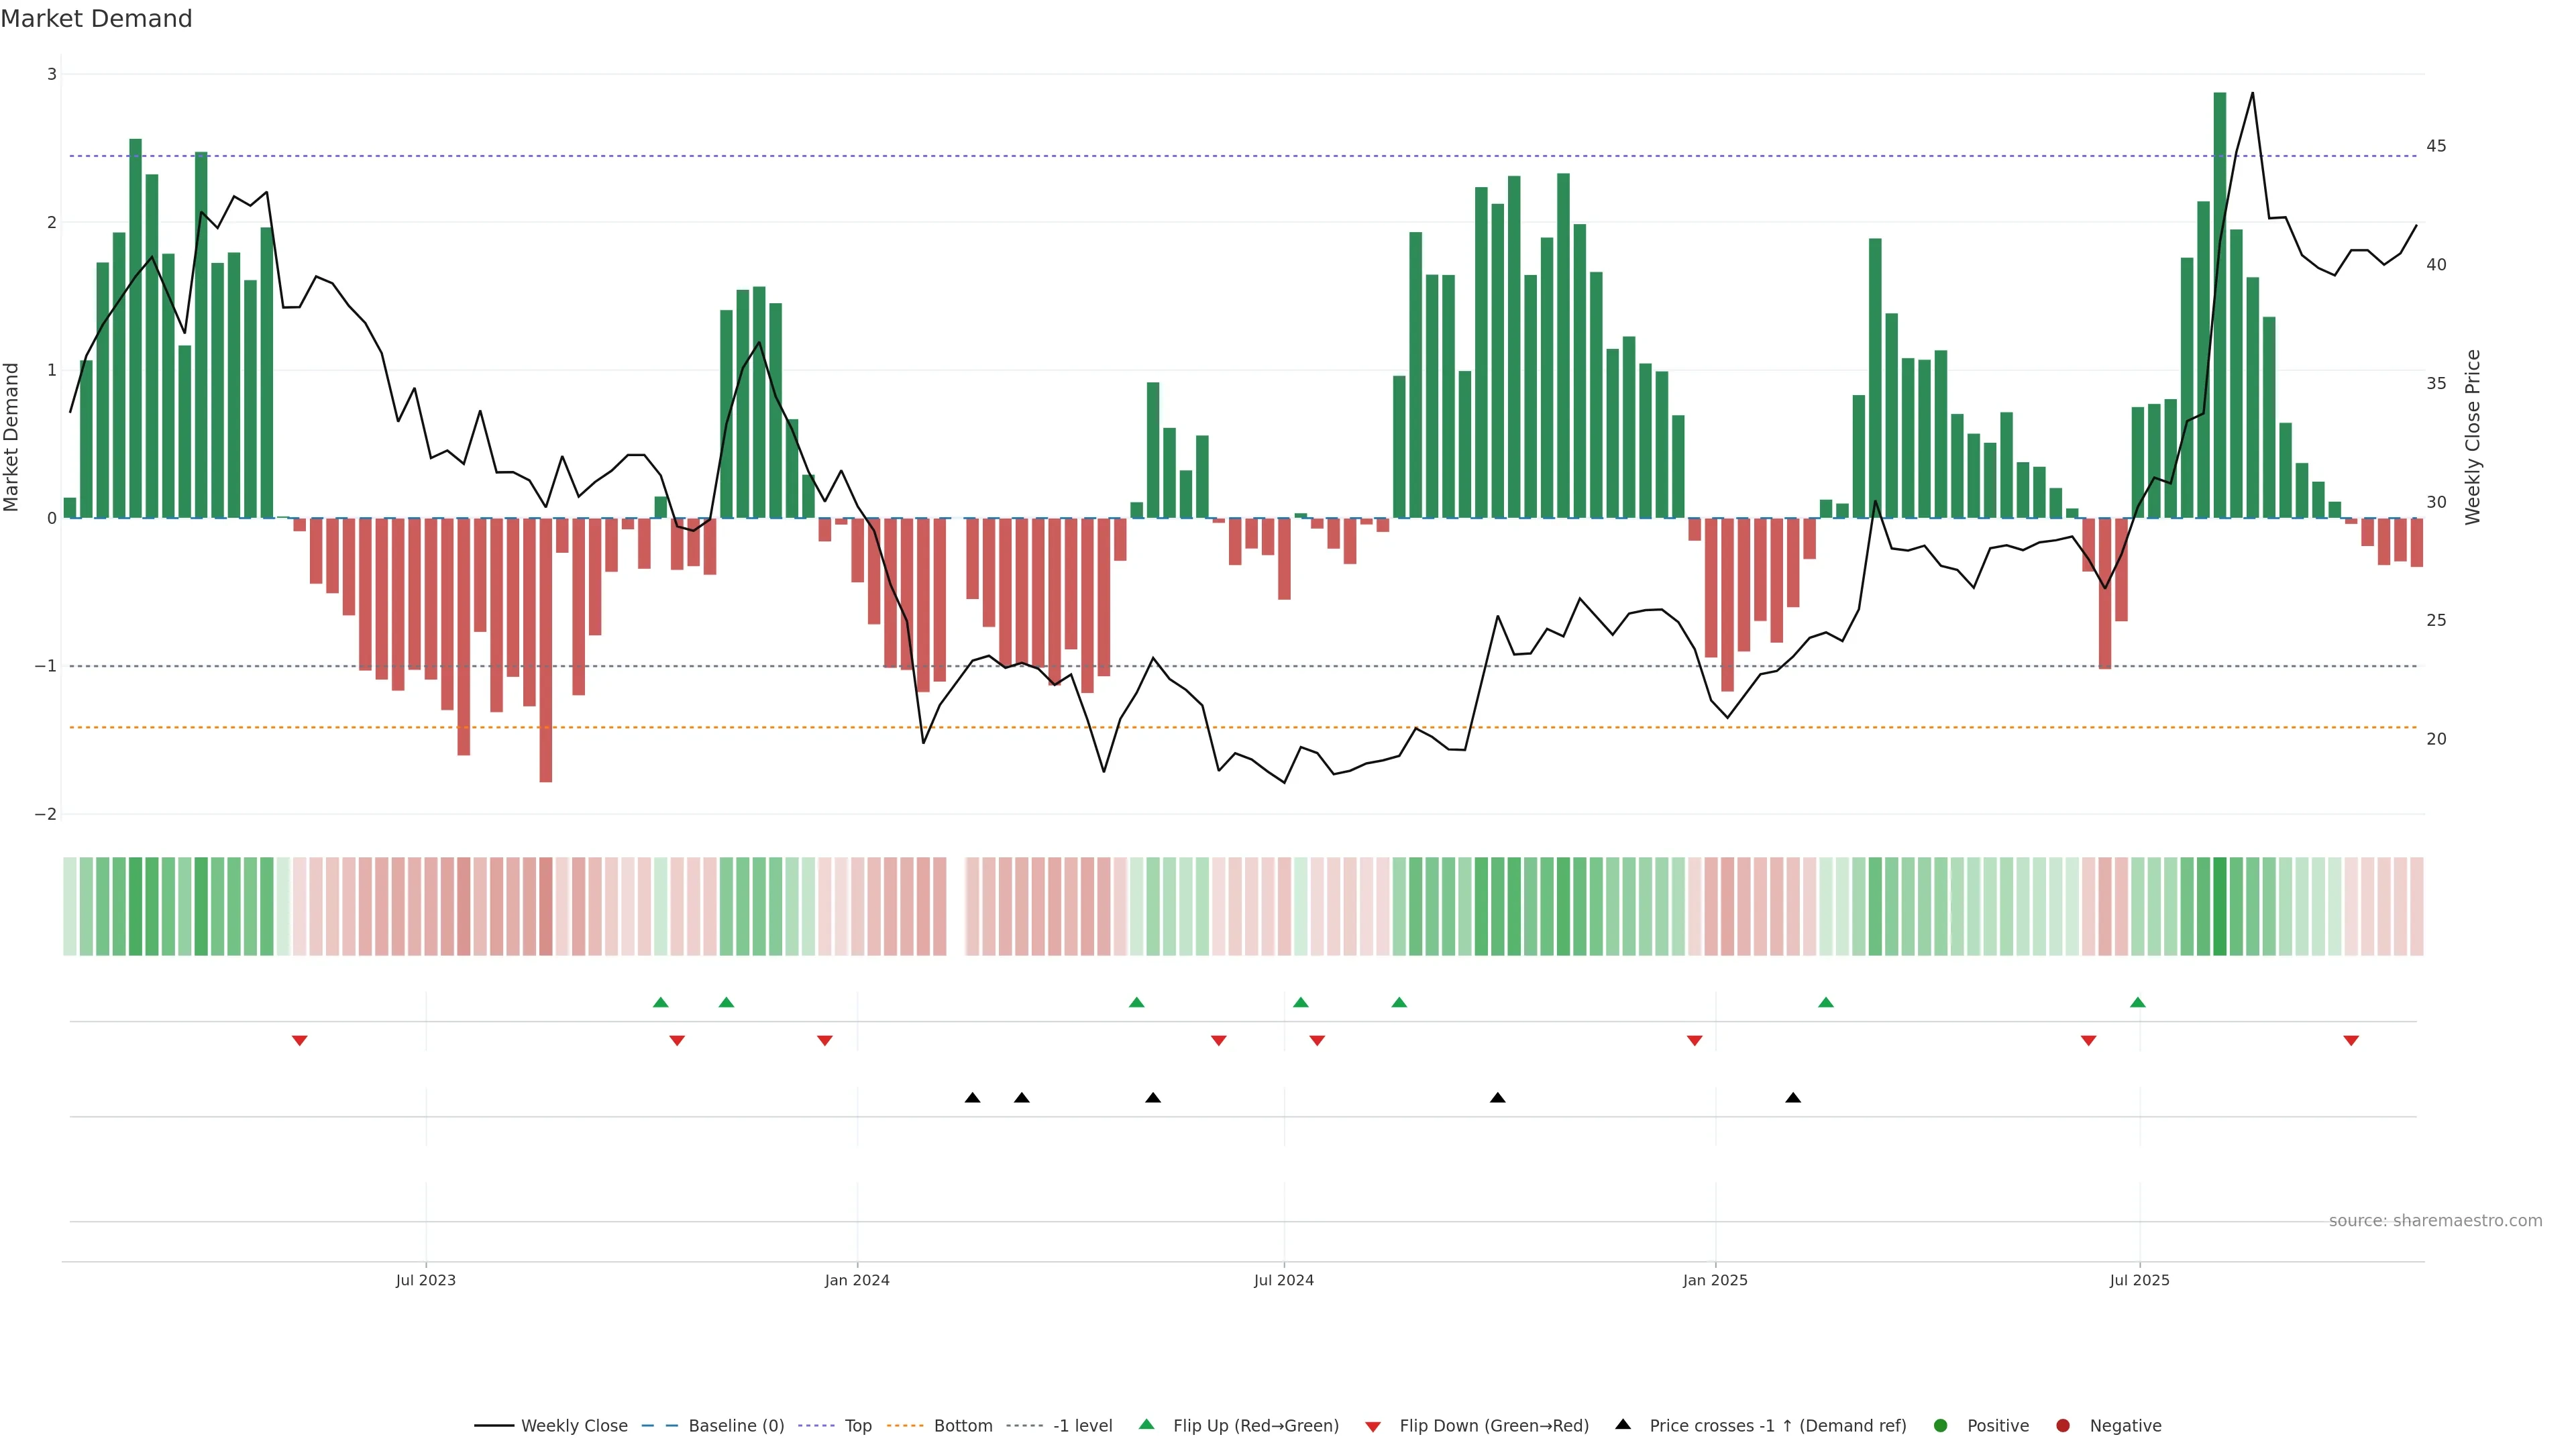Click the Jan 2025 x-axis label

[x=1715, y=1280]
